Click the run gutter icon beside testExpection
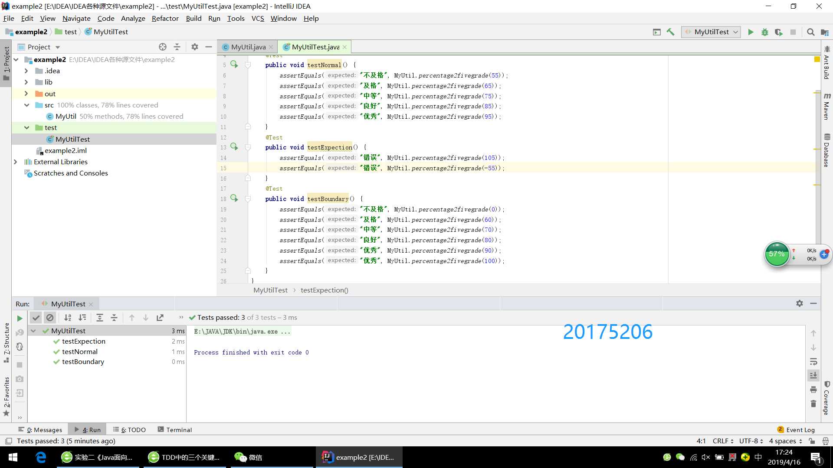The image size is (833, 468). coord(234,147)
